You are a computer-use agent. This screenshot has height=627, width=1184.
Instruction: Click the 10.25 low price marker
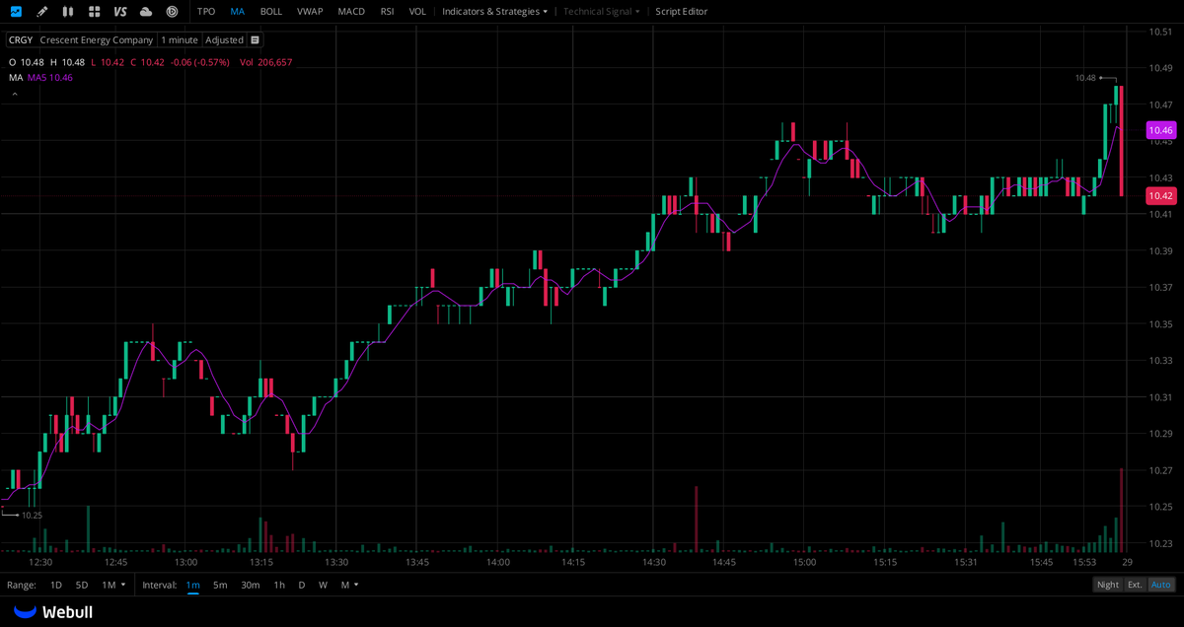(x=33, y=515)
